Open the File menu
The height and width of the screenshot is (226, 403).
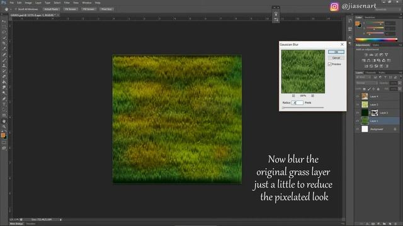click(12, 3)
